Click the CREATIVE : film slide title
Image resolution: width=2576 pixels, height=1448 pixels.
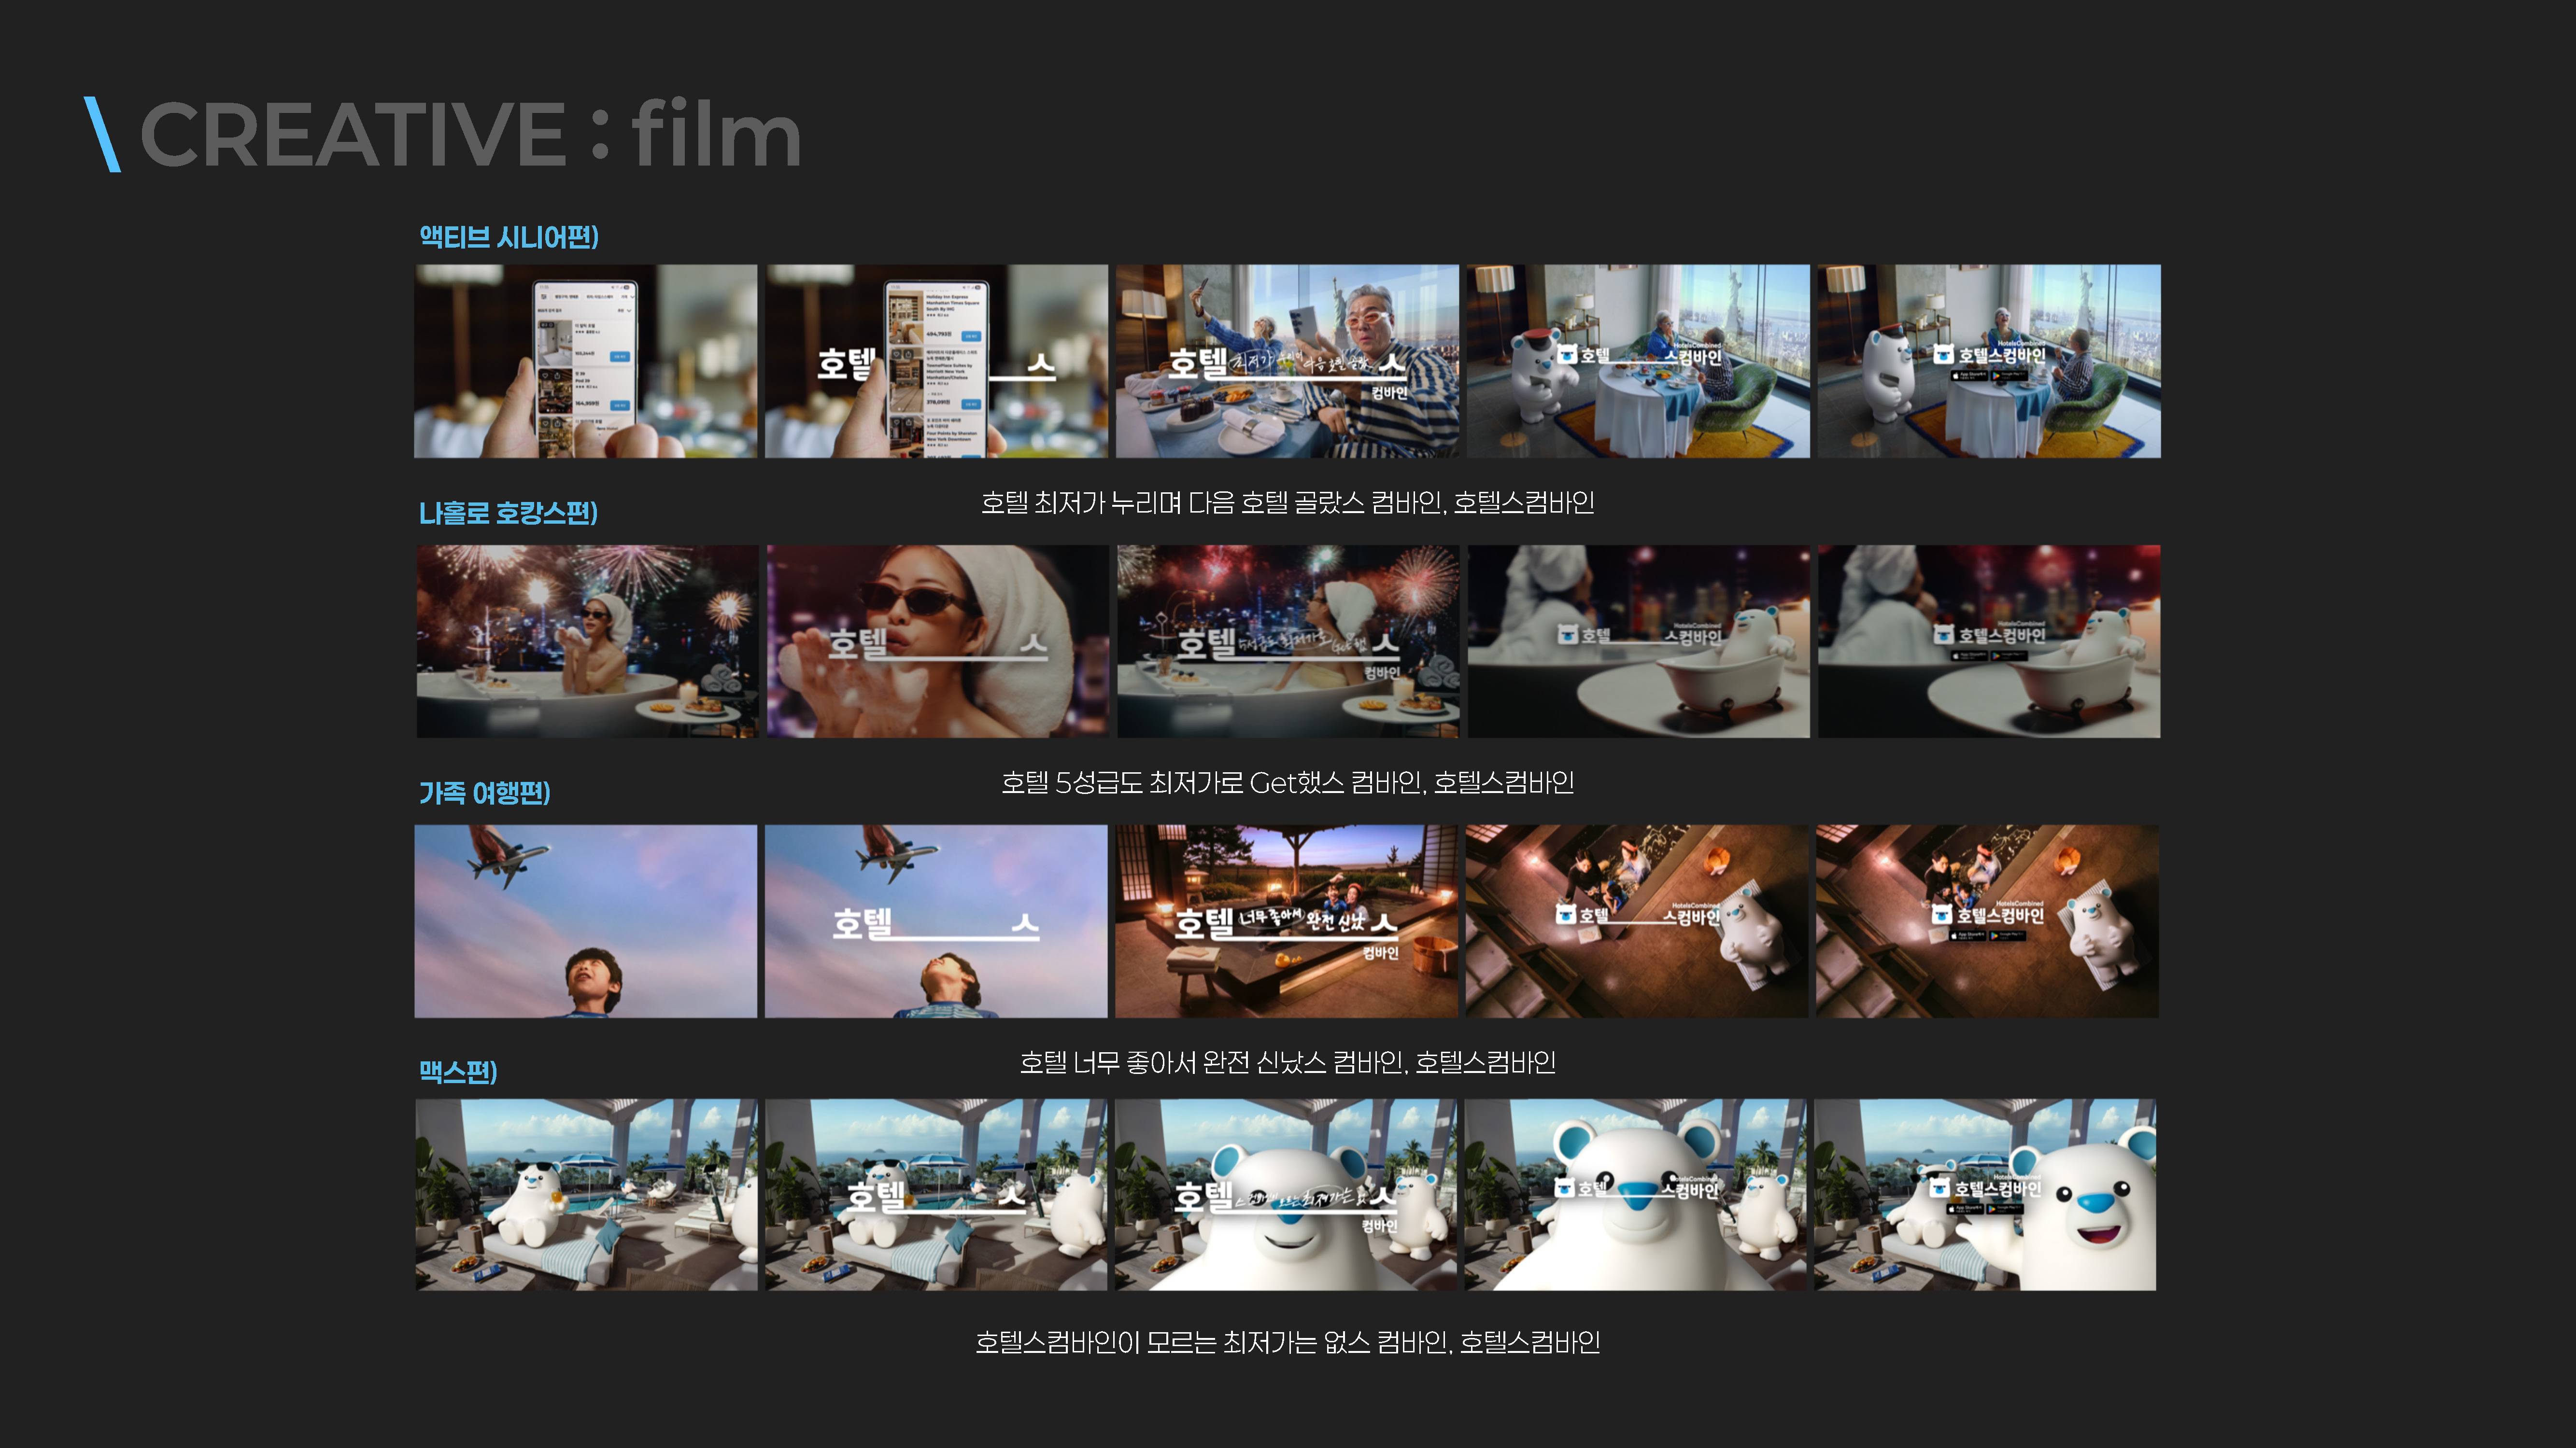coord(470,134)
